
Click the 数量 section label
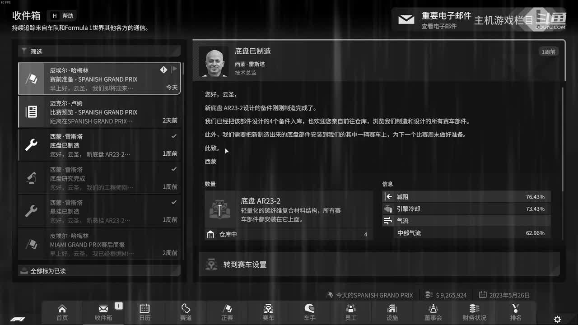pos(210,184)
